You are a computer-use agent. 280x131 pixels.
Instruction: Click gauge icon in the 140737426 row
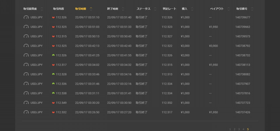click(x=26, y=112)
